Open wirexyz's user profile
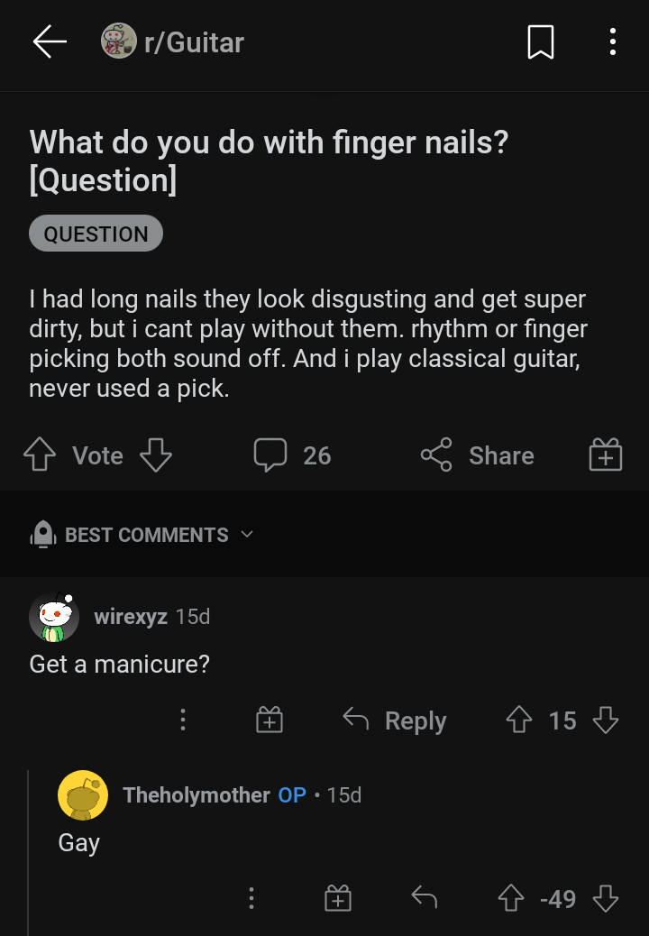649x936 pixels. click(131, 617)
